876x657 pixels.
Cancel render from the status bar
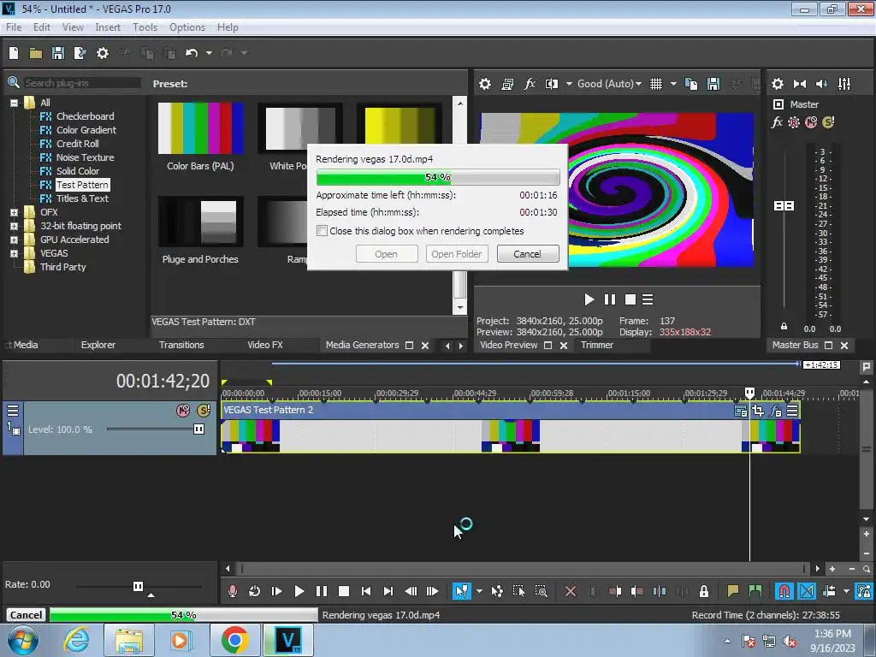coord(26,615)
